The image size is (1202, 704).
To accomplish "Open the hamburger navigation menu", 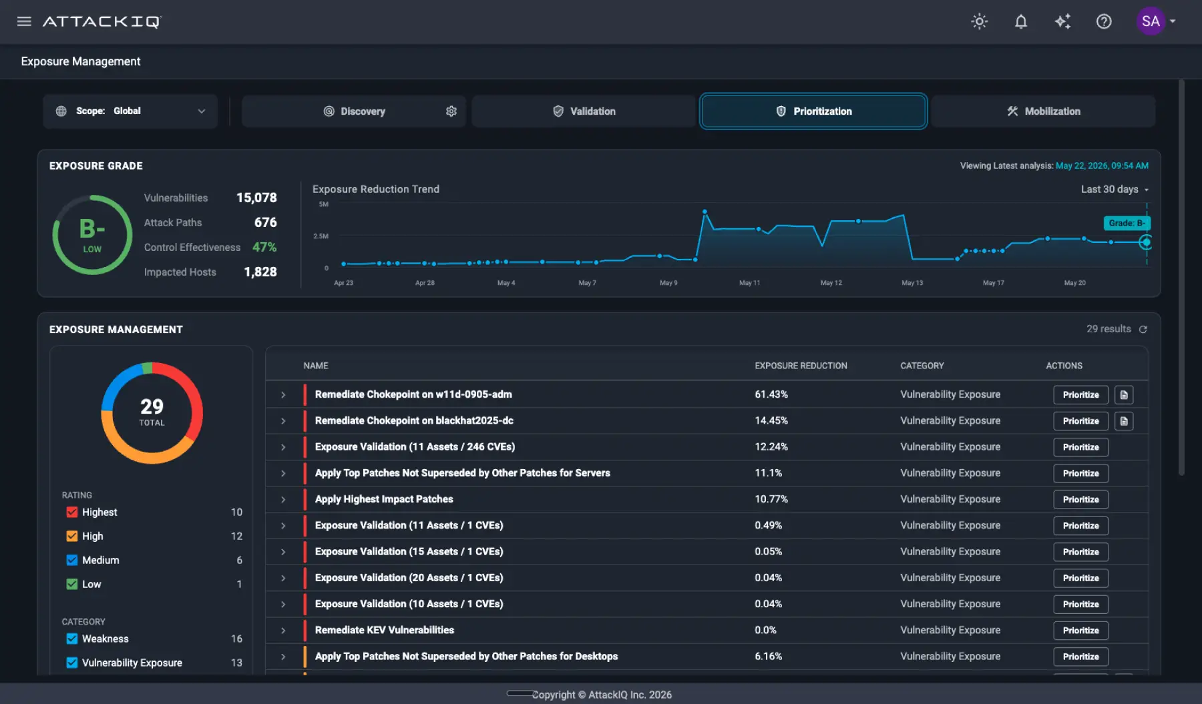I will pyautogui.click(x=24, y=21).
